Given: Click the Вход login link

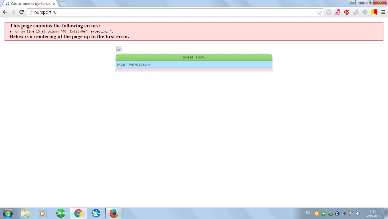Looking at the screenshot, I should (x=121, y=64).
